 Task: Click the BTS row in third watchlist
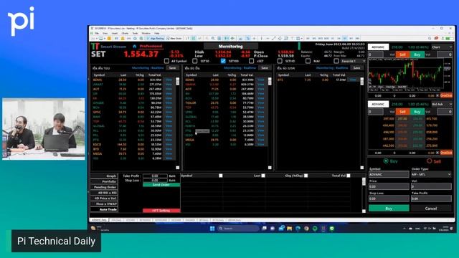point(318,80)
